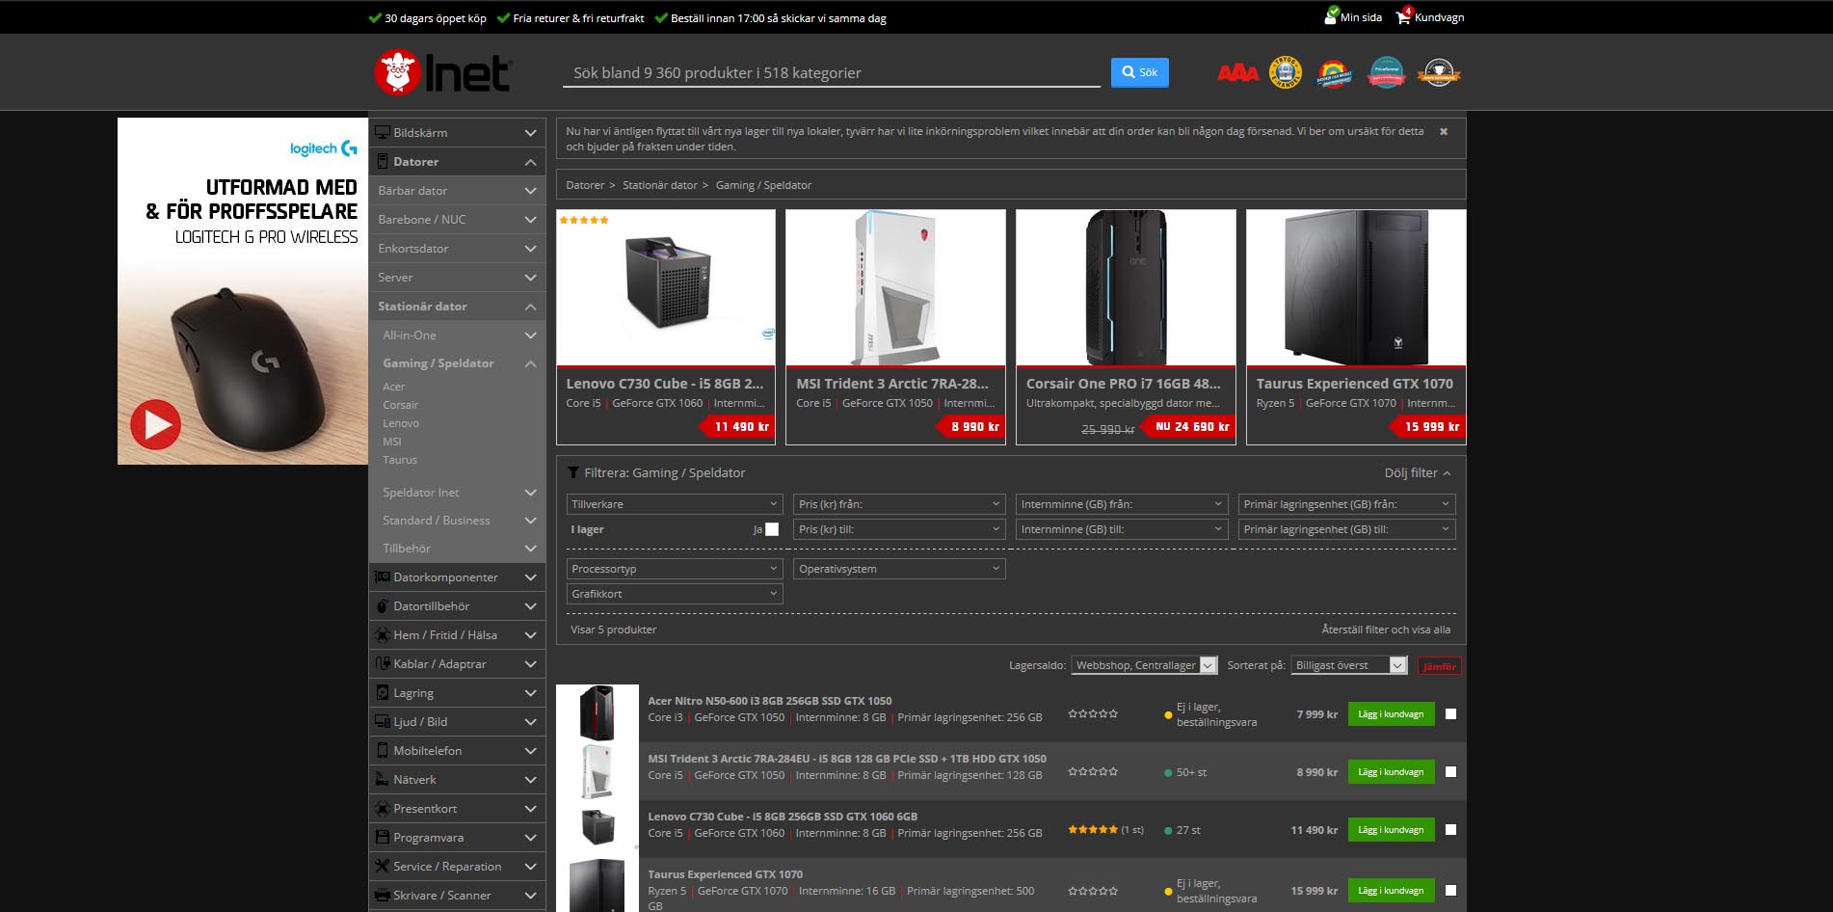The image size is (1833, 912).
Task: Open the Kundvagn shopping cart icon
Action: click(1404, 16)
